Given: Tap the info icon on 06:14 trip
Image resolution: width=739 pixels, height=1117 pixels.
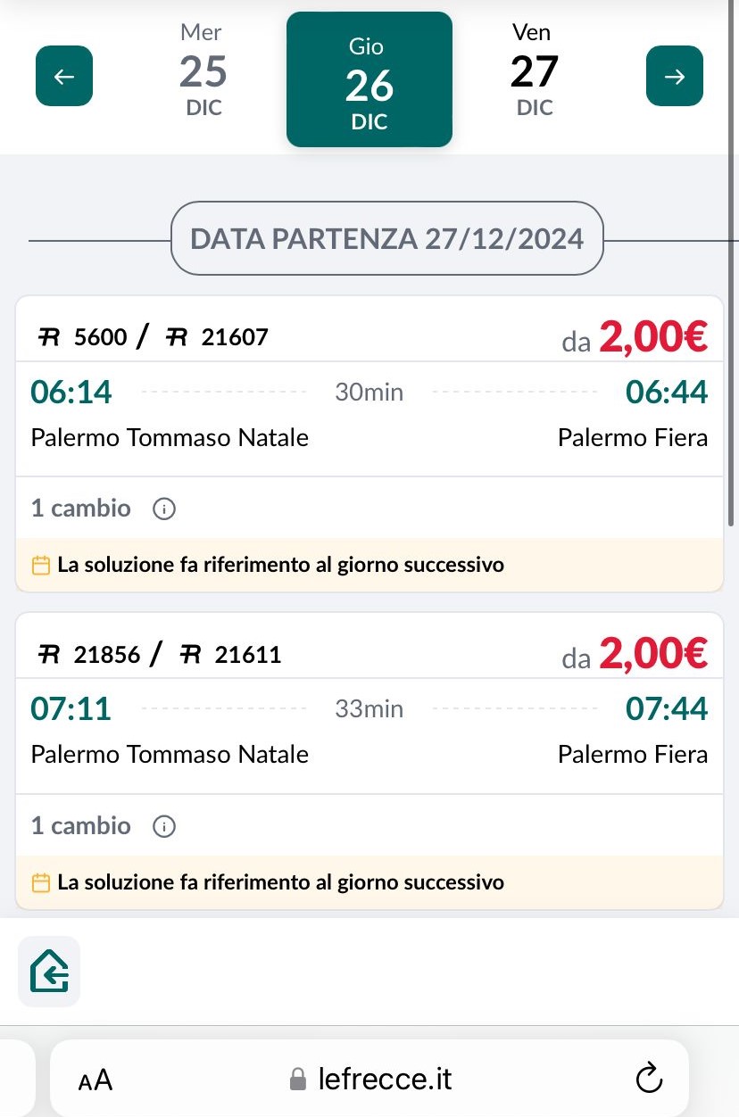Looking at the screenshot, I should [164, 509].
